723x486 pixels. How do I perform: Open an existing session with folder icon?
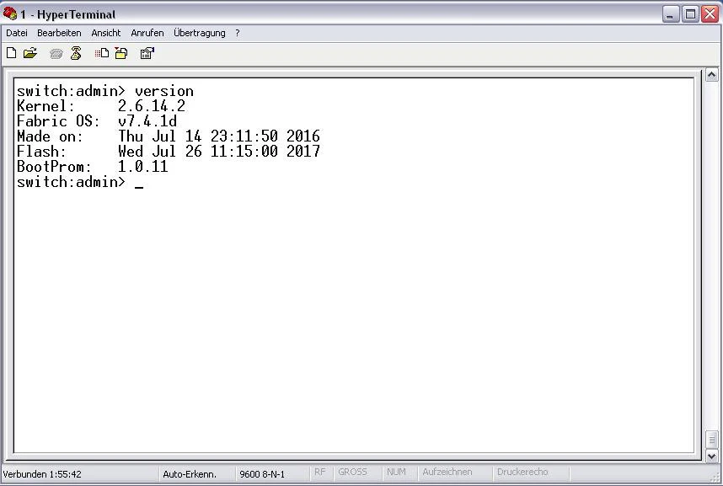30,54
